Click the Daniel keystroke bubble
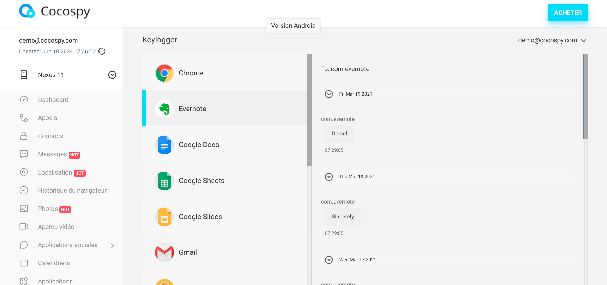The height and width of the screenshot is (285, 607). [x=339, y=134]
